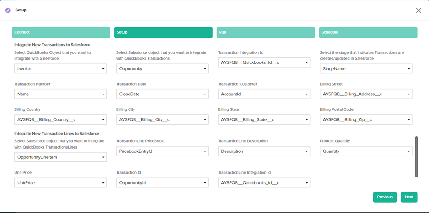
Task: Open the Invoice QuickBooks object dropdown
Action: click(x=60, y=69)
